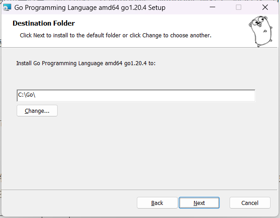The width and height of the screenshot is (280, 218).
Task: Click the Next button to continue
Action: point(199,203)
